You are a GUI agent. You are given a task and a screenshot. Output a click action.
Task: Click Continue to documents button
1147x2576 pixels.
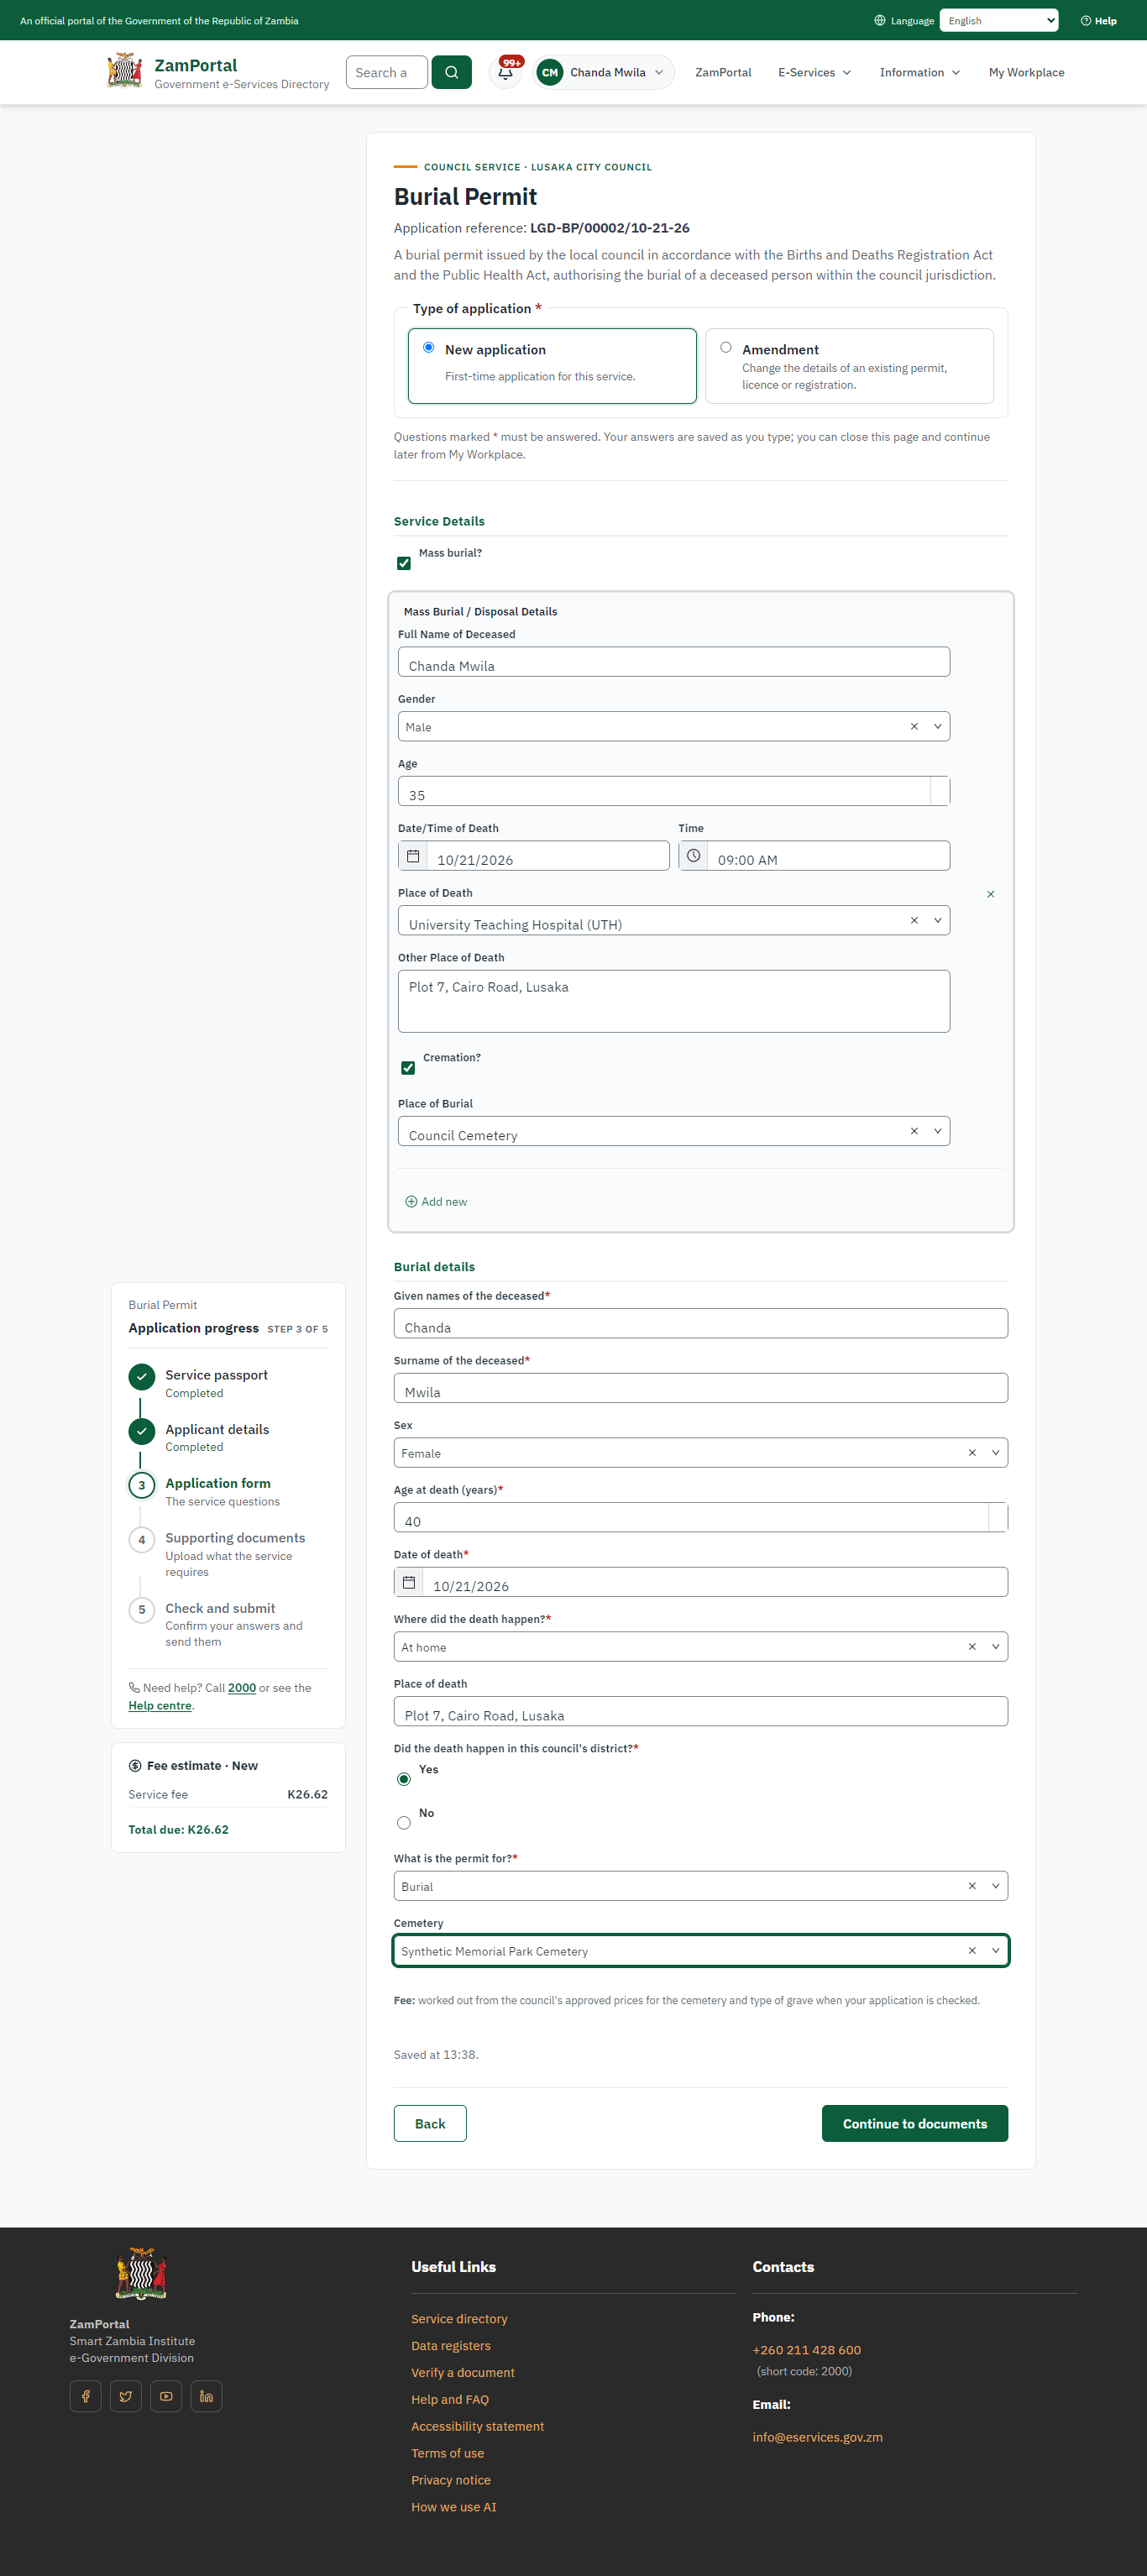[915, 2123]
